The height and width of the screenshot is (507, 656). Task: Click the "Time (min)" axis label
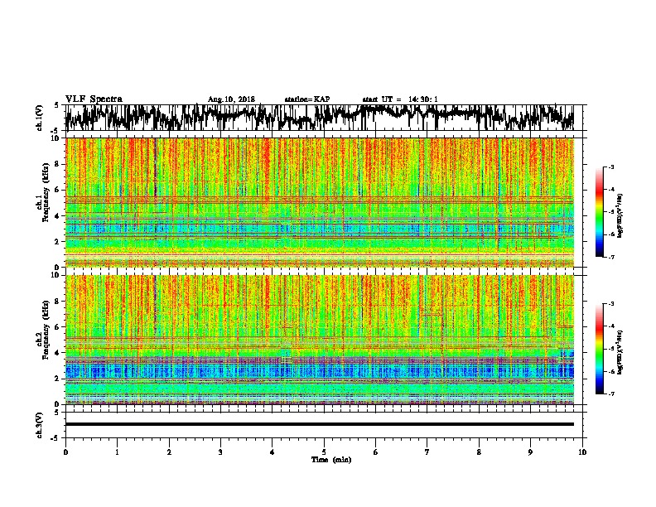331,459
